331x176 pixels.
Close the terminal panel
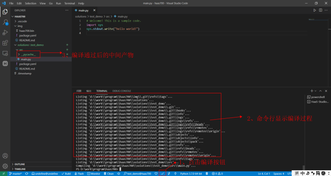tap(326, 91)
